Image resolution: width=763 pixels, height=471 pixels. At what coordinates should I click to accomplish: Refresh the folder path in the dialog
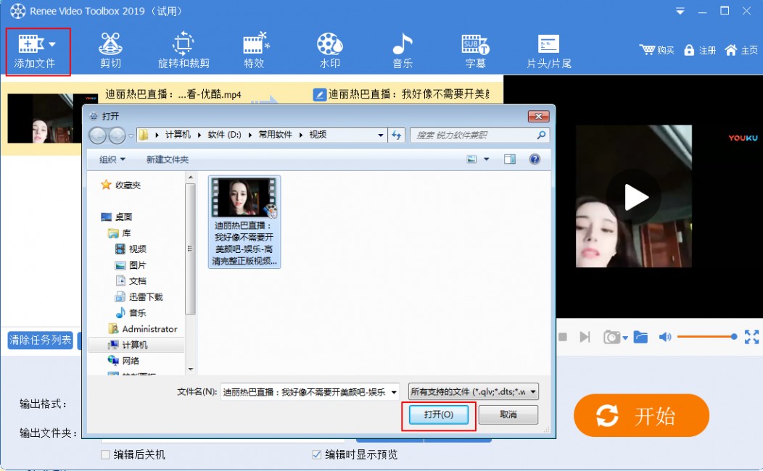coord(396,135)
